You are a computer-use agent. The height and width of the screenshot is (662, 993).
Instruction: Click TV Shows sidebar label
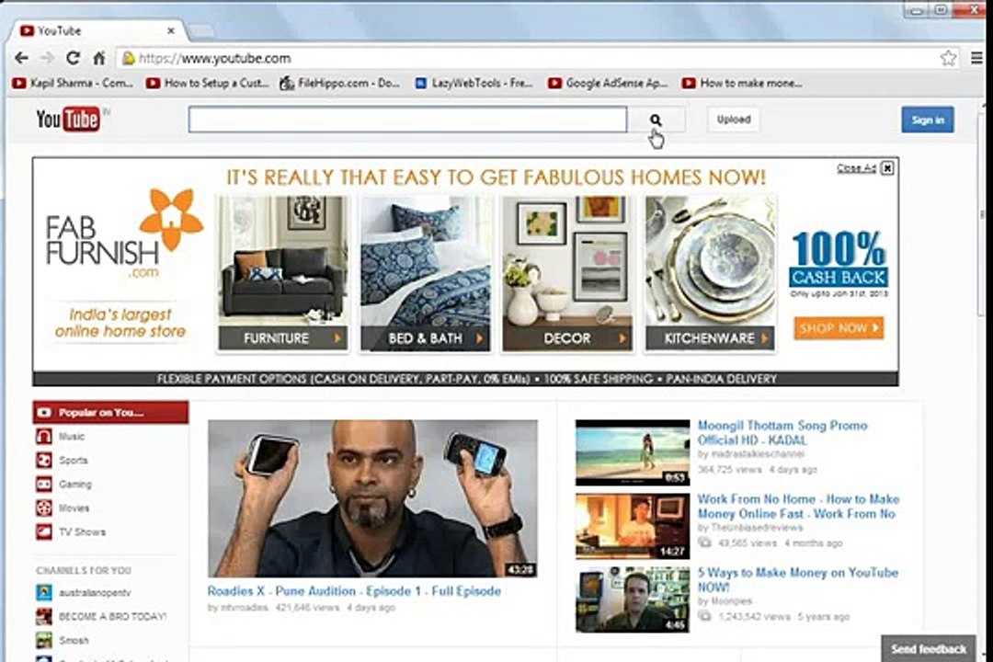pyautogui.click(x=83, y=532)
